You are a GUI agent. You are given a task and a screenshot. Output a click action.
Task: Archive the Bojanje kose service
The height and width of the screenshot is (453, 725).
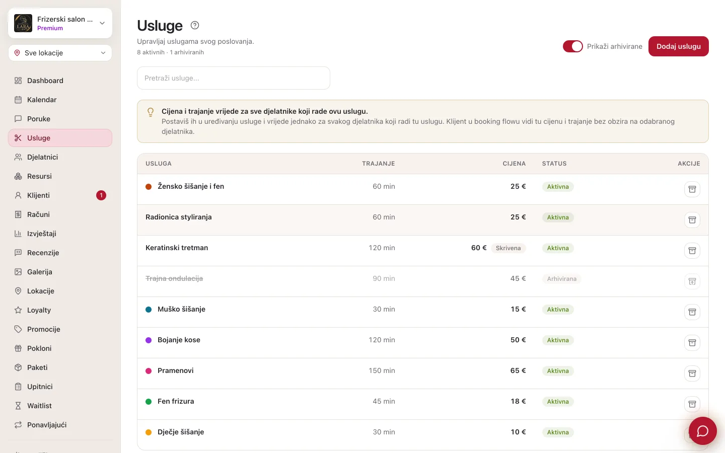(692, 343)
